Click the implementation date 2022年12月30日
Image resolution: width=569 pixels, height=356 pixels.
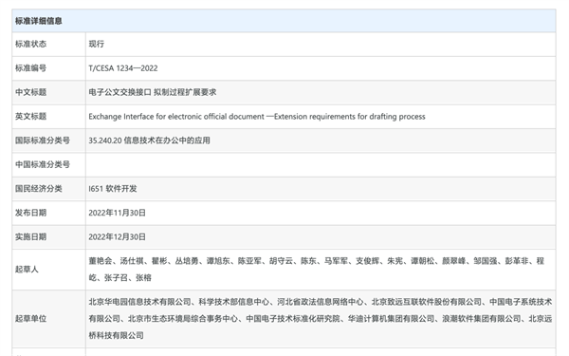coord(118,237)
